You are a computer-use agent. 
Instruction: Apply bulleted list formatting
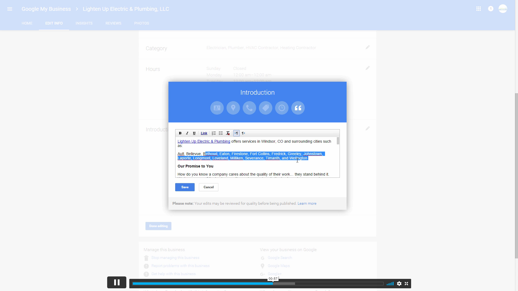221,133
